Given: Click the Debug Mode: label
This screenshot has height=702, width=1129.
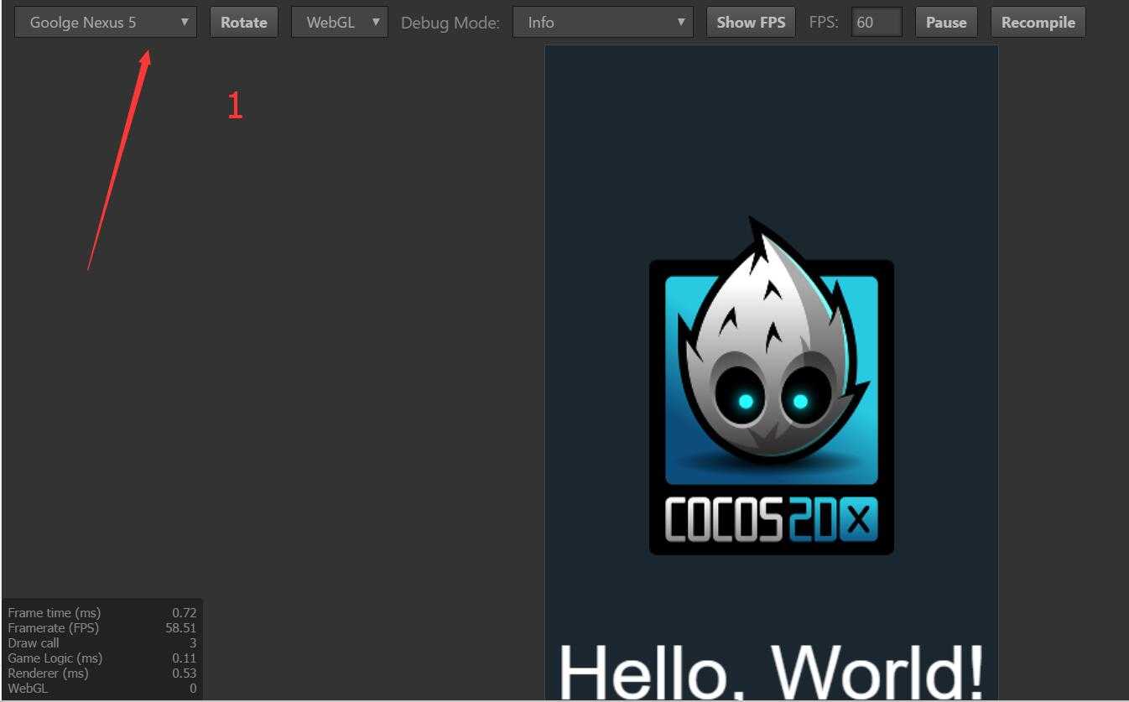Looking at the screenshot, I should [450, 23].
